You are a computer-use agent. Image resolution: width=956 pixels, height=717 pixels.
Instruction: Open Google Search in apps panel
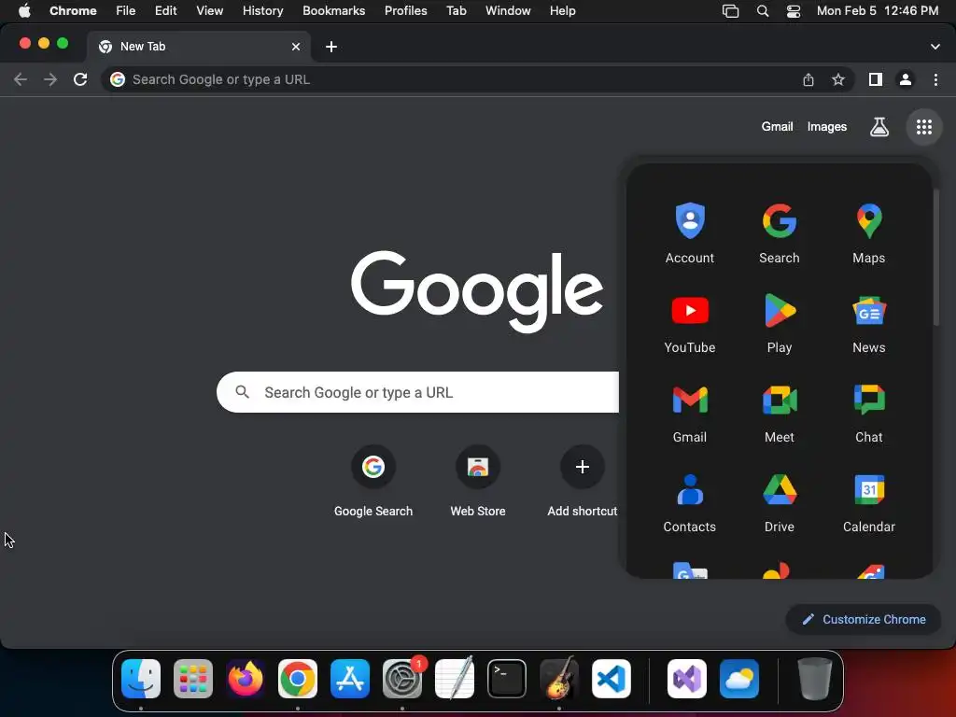780,233
